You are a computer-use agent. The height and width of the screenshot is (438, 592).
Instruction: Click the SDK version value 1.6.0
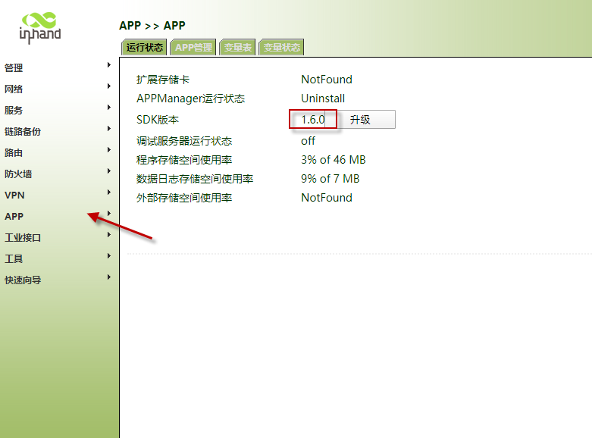coord(312,120)
